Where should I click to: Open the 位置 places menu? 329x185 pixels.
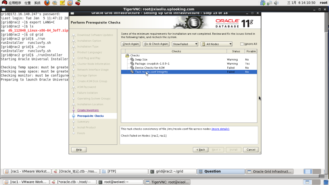[x=27, y=3]
